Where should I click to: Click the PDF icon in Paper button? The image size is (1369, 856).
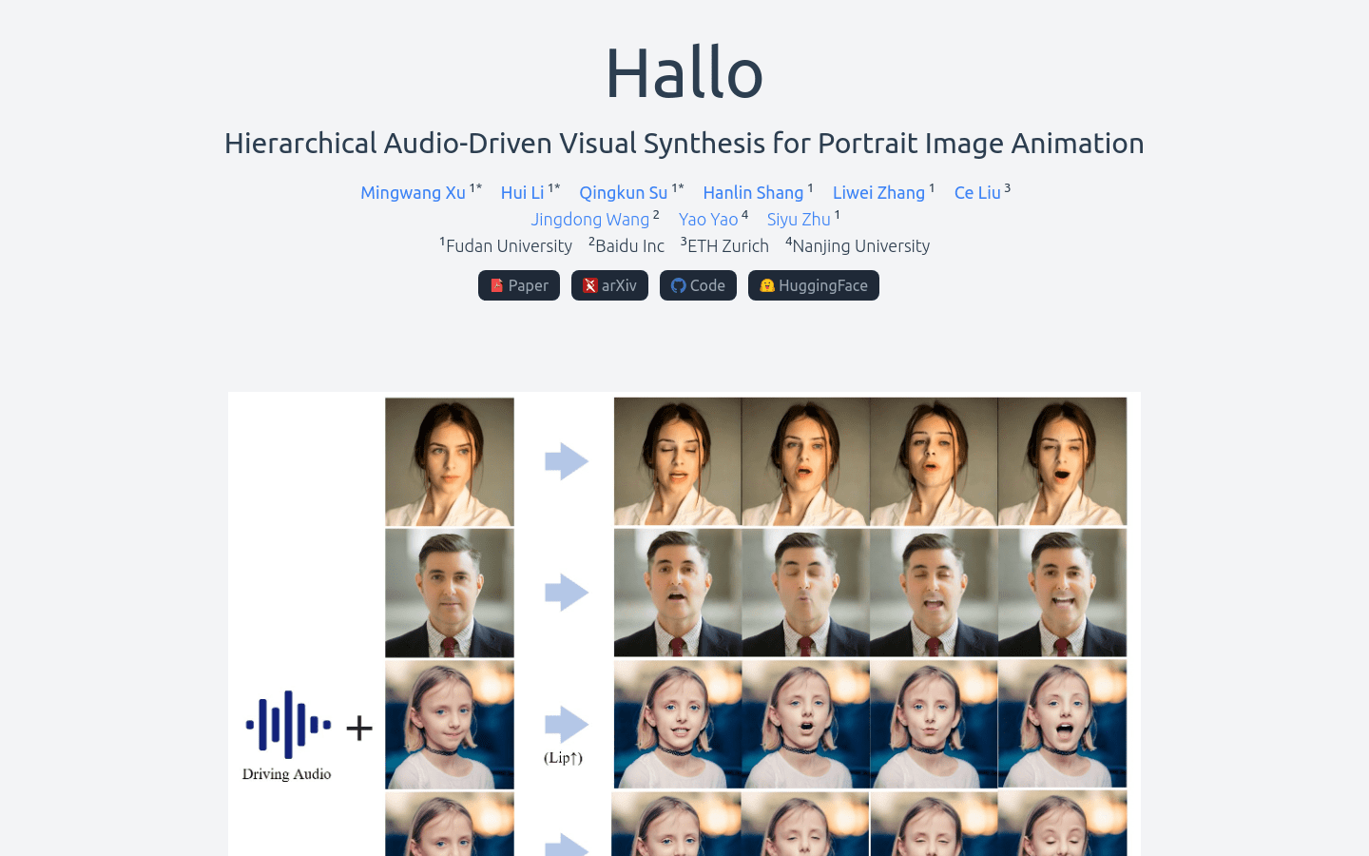496,285
